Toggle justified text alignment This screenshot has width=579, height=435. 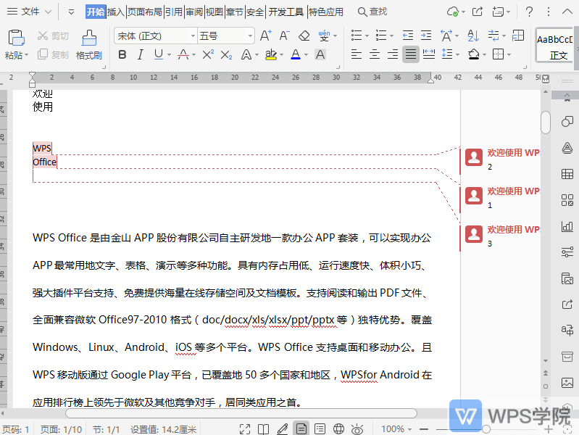point(411,54)
